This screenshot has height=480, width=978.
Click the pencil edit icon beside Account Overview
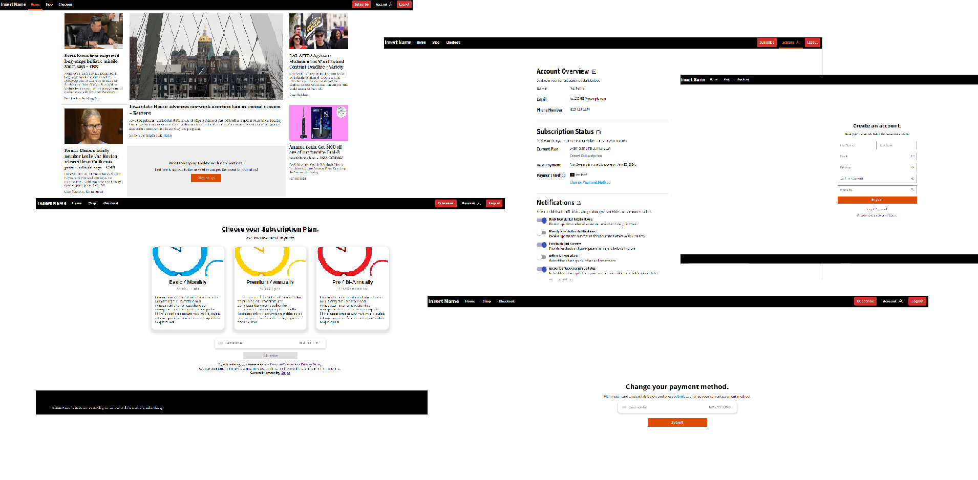tap(593, 71)
